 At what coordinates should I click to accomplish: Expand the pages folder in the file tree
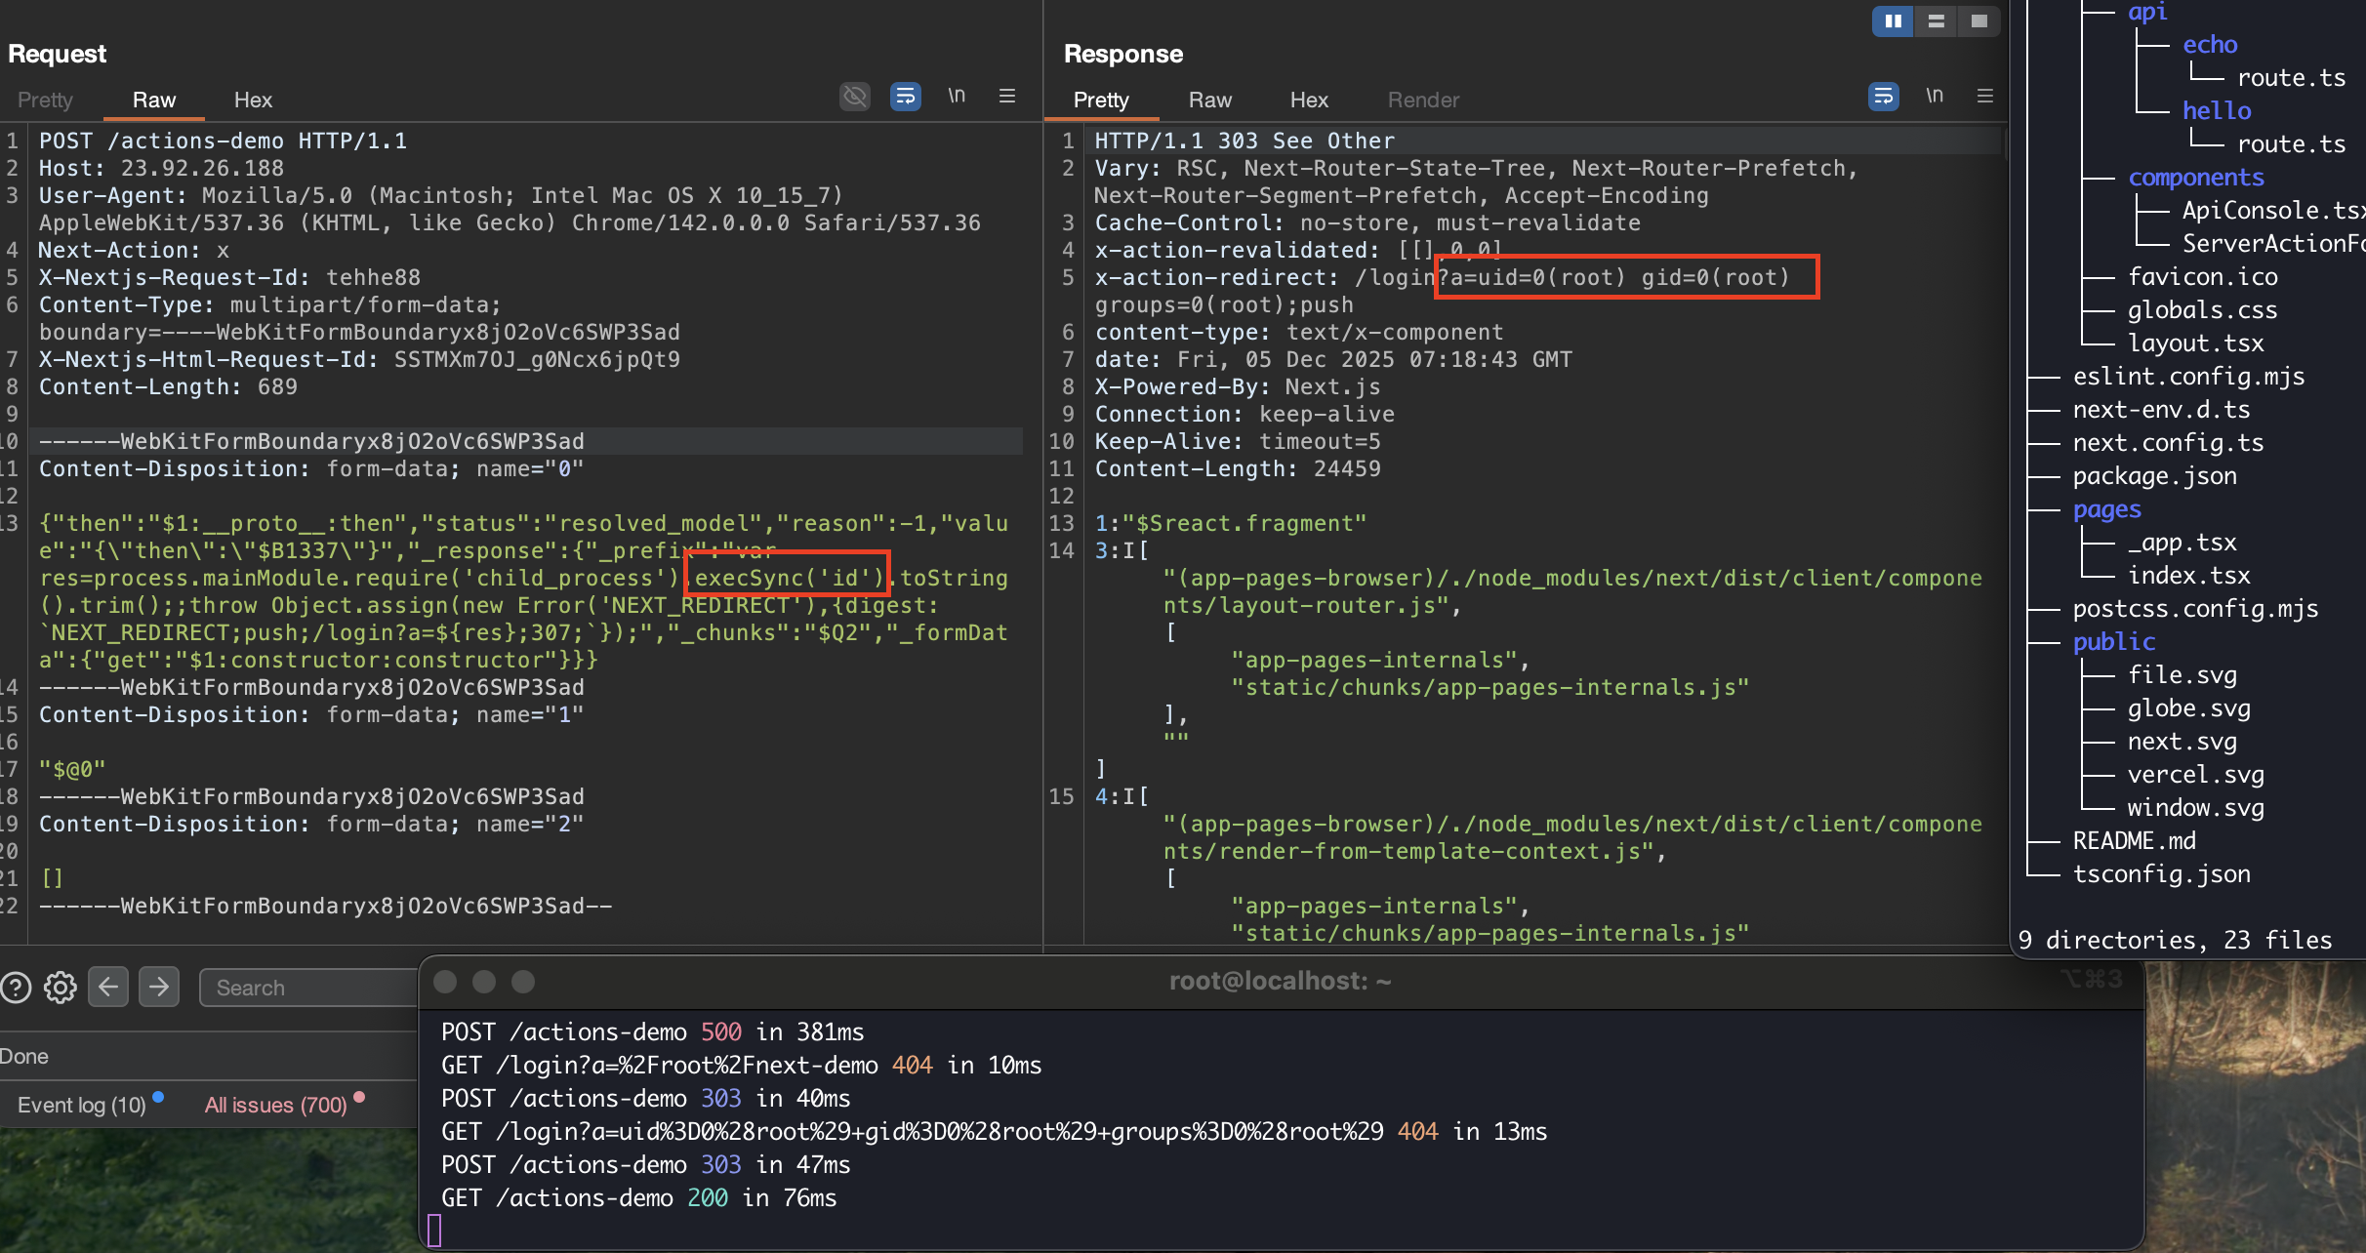2106,508
